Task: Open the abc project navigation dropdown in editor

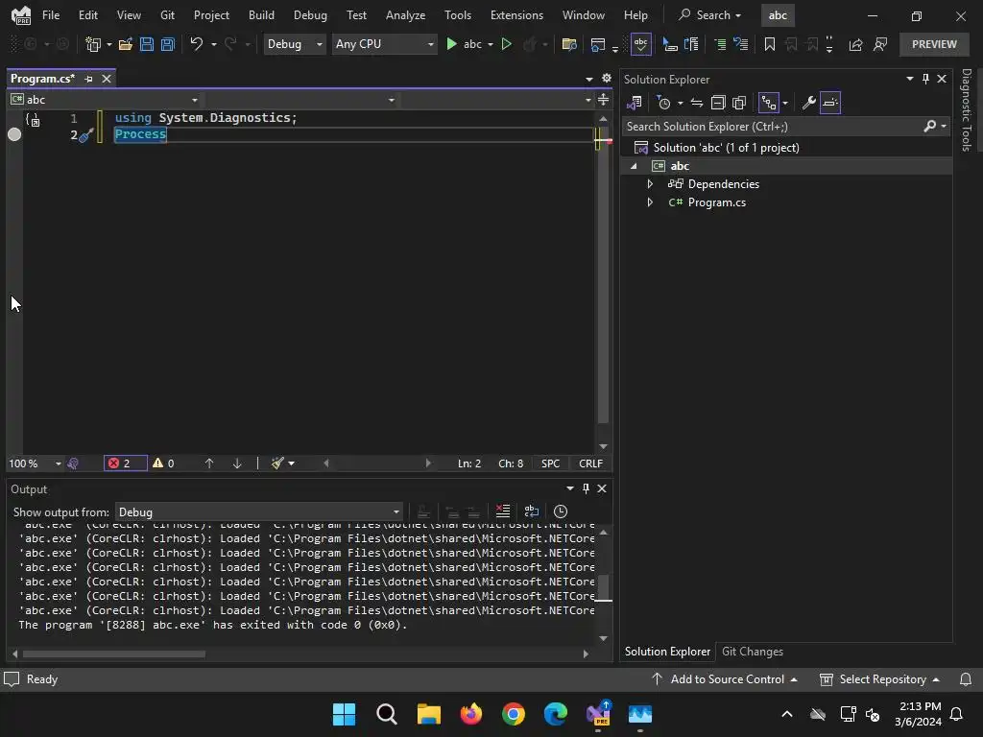Action: 105,100
